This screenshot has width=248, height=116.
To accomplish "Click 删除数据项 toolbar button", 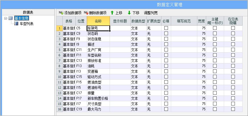I will (x=95, y=13).
